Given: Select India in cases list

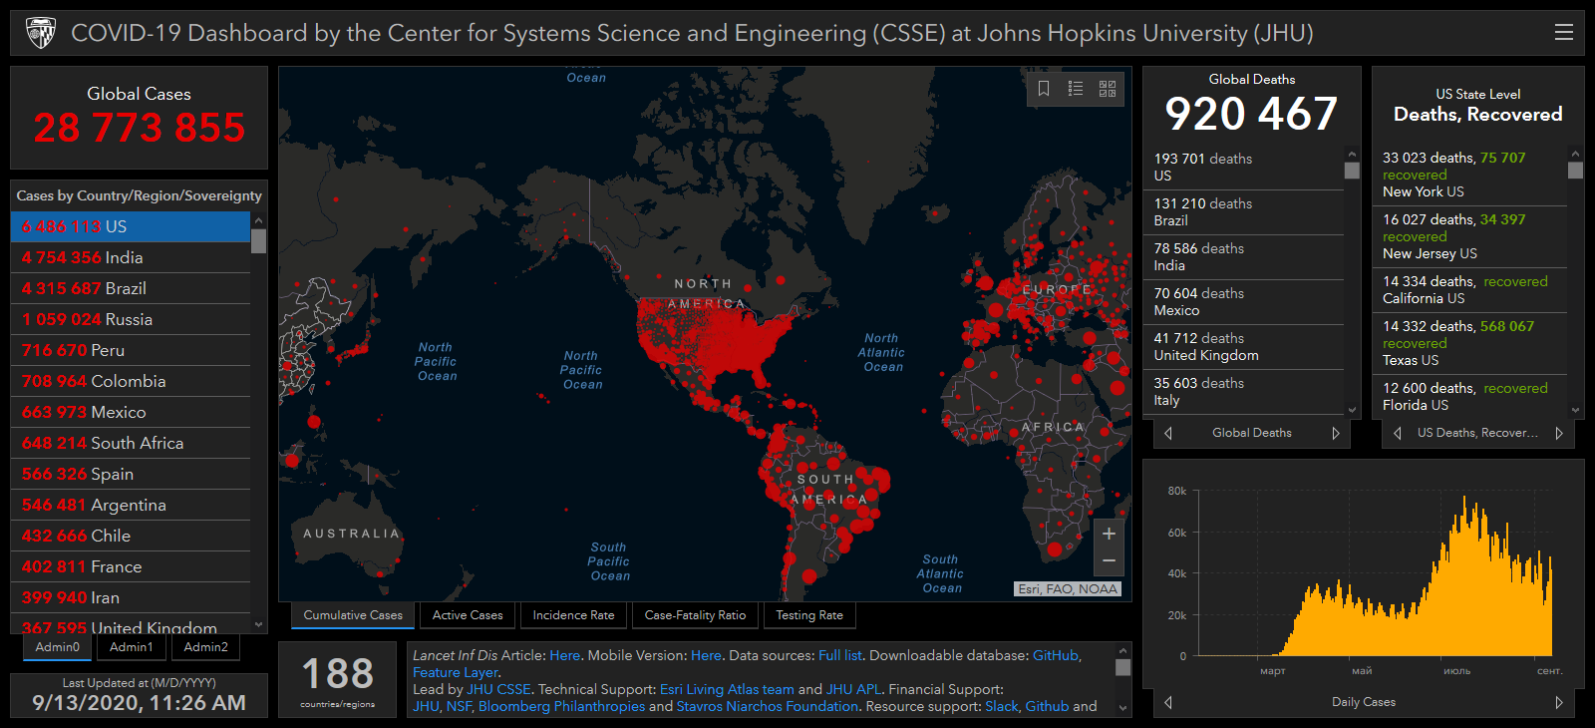Looking at the screenshot, I should [x=131, y=257].
